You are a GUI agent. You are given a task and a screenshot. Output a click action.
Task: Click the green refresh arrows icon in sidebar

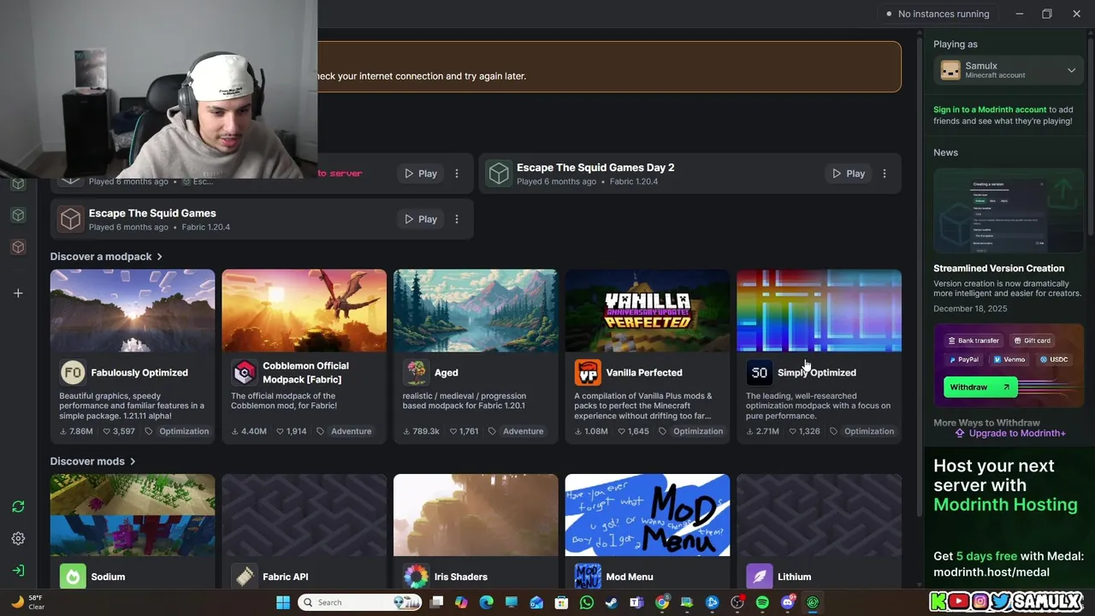(x=18, y=506)
